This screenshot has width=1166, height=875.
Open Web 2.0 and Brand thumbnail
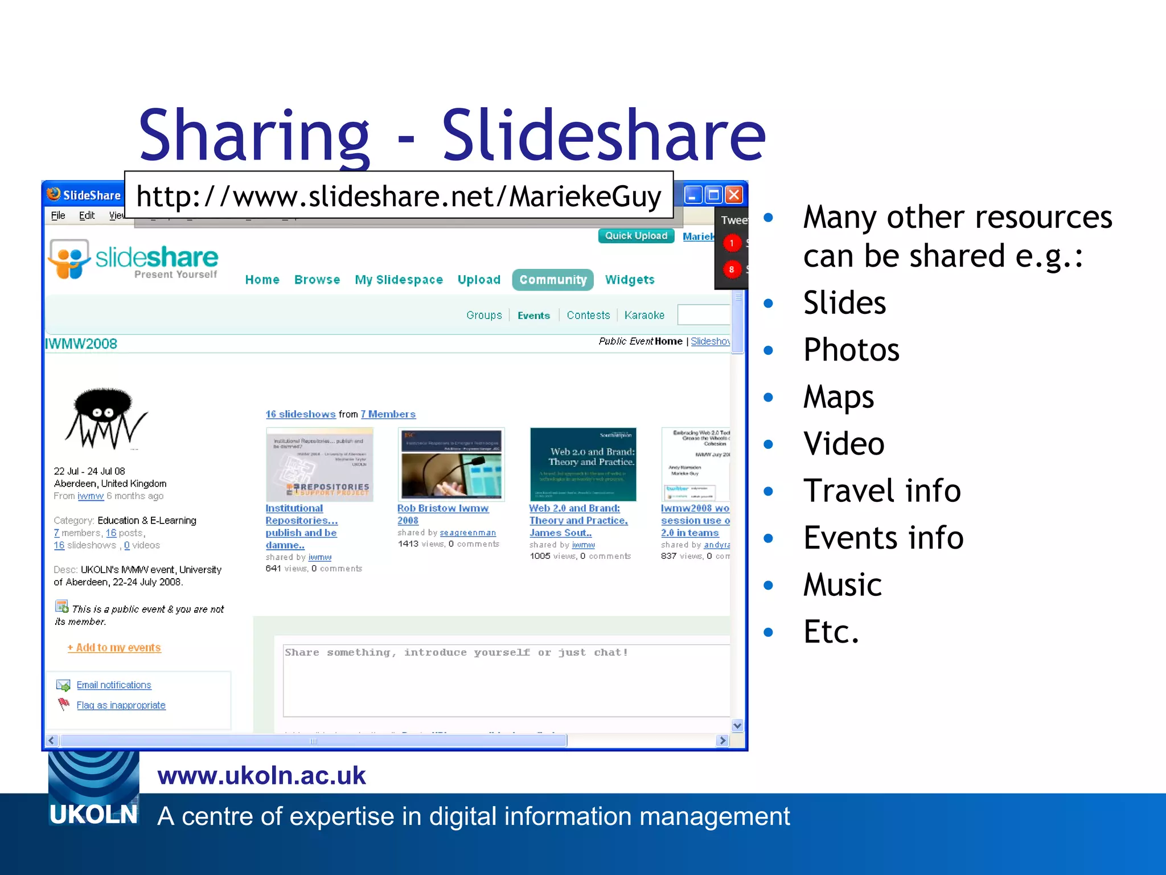pos(583,465)
